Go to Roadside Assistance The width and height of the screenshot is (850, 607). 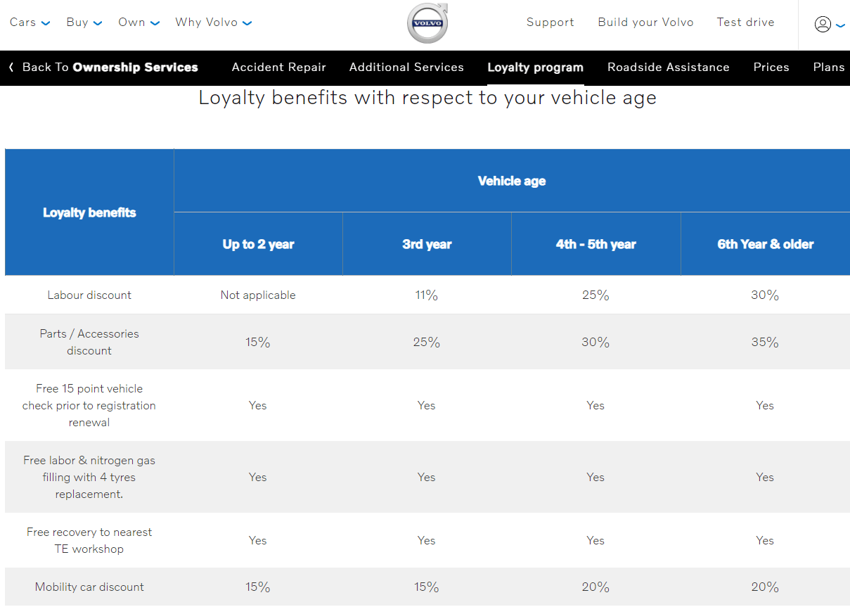(x=668, y=68)
